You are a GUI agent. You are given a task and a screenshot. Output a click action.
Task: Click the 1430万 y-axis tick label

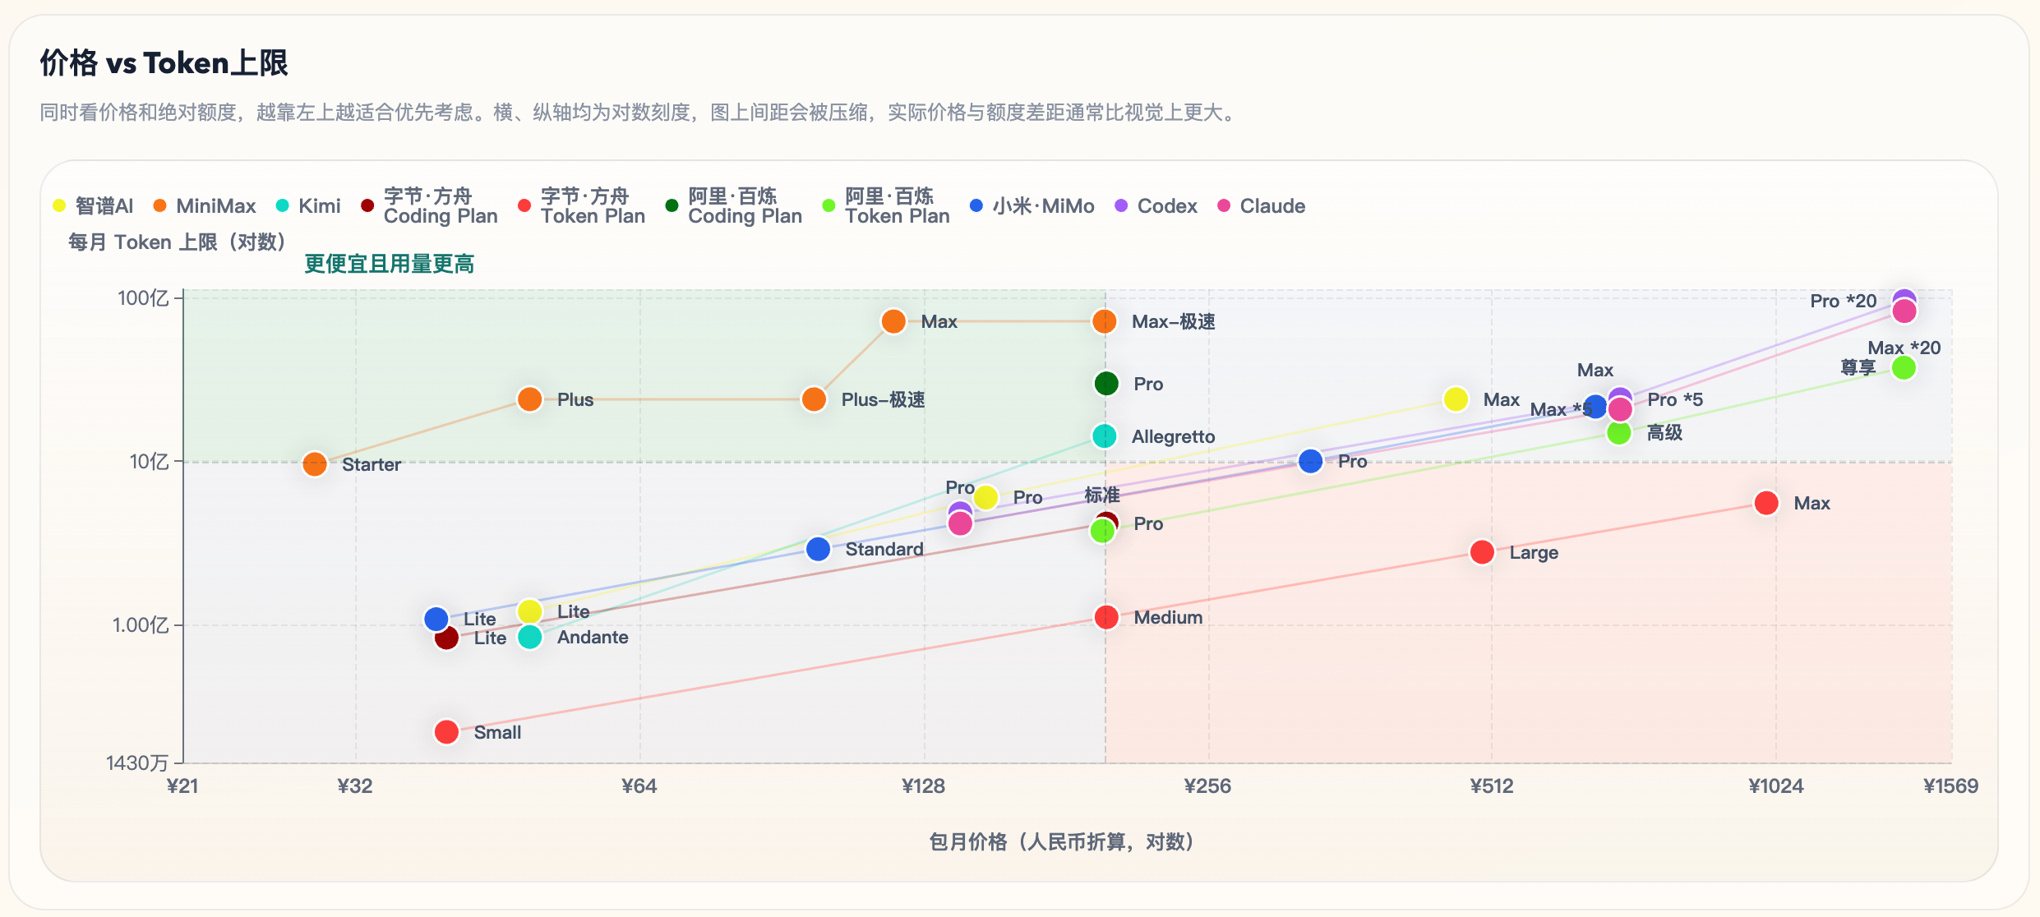point(137,763)
